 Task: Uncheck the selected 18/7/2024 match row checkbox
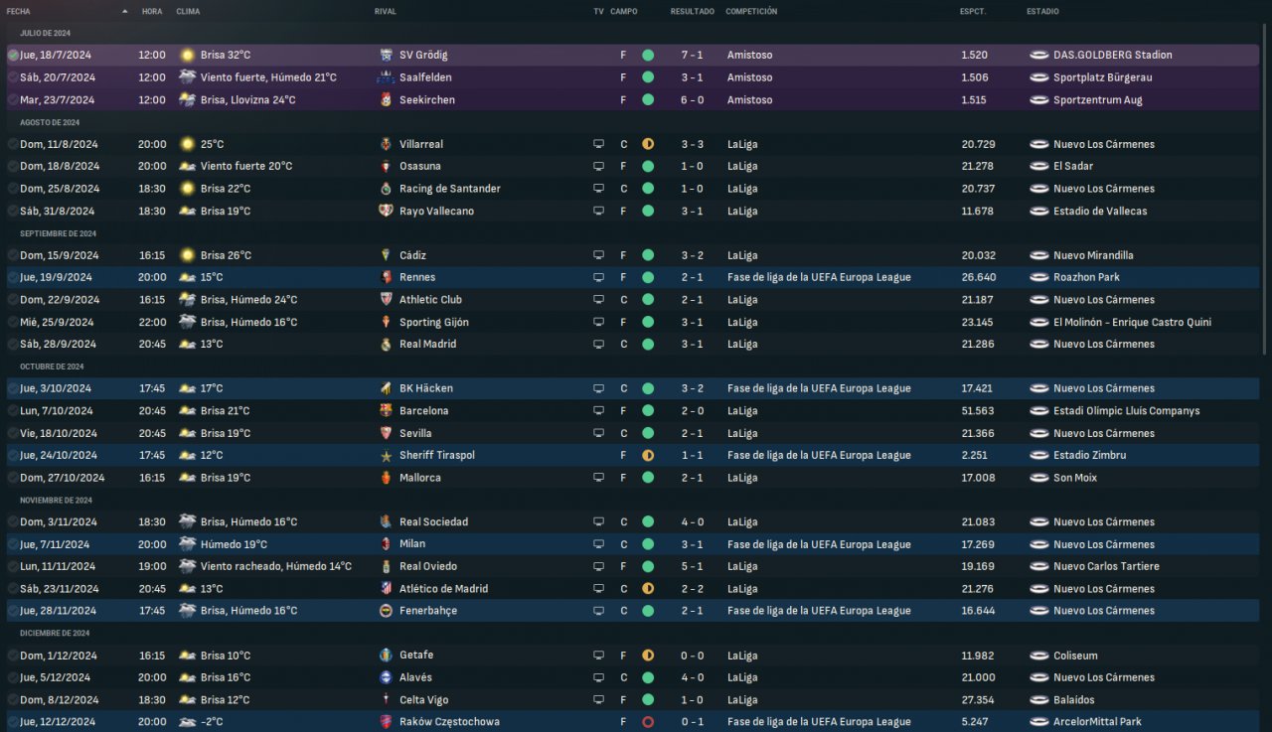pos(13,55)
